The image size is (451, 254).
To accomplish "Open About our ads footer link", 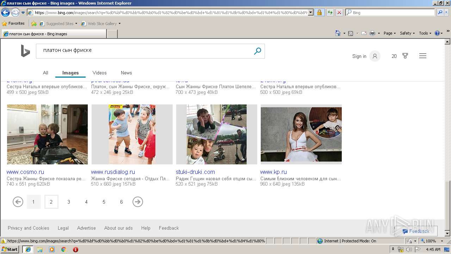I will pyautogui.click(x=118, y=228).
